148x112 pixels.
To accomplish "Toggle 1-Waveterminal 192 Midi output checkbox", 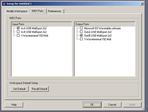I will 81,39.
